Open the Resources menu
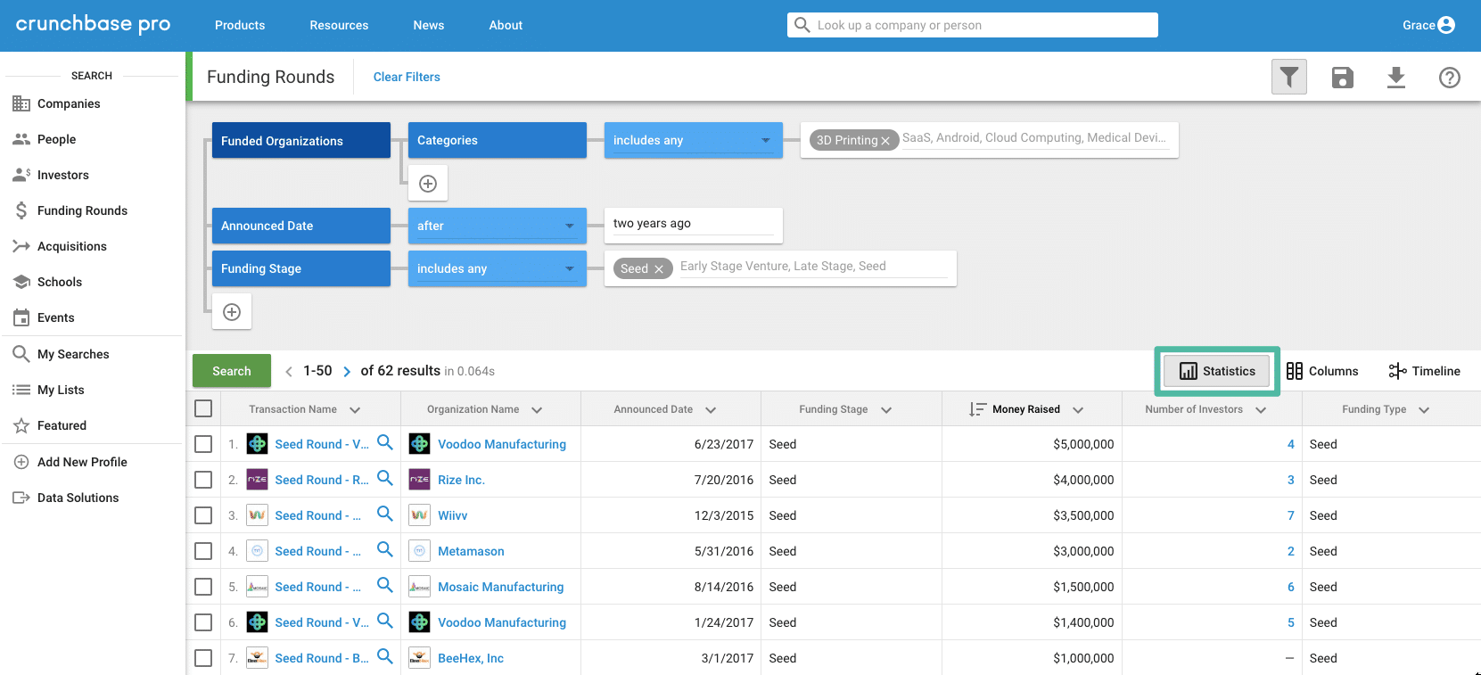Image resolution: width=1481 pixels, height=675 pixels. click(x=339, y=25)
